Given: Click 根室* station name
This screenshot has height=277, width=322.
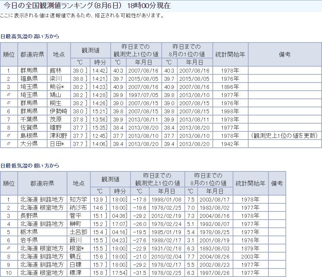Looking at the screenshot, I should click(x=77, y=248).
